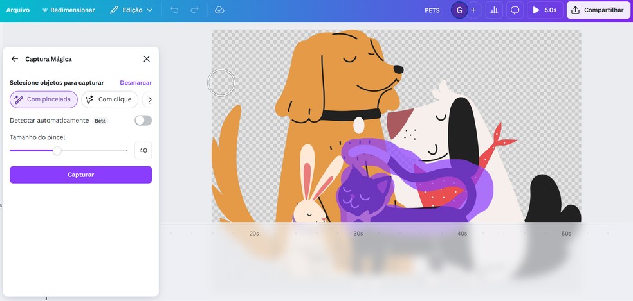Image resolution: width=633 pixels, height=301 pixels.
Task: Click the cloud save status icon
Action: (219, 10)
